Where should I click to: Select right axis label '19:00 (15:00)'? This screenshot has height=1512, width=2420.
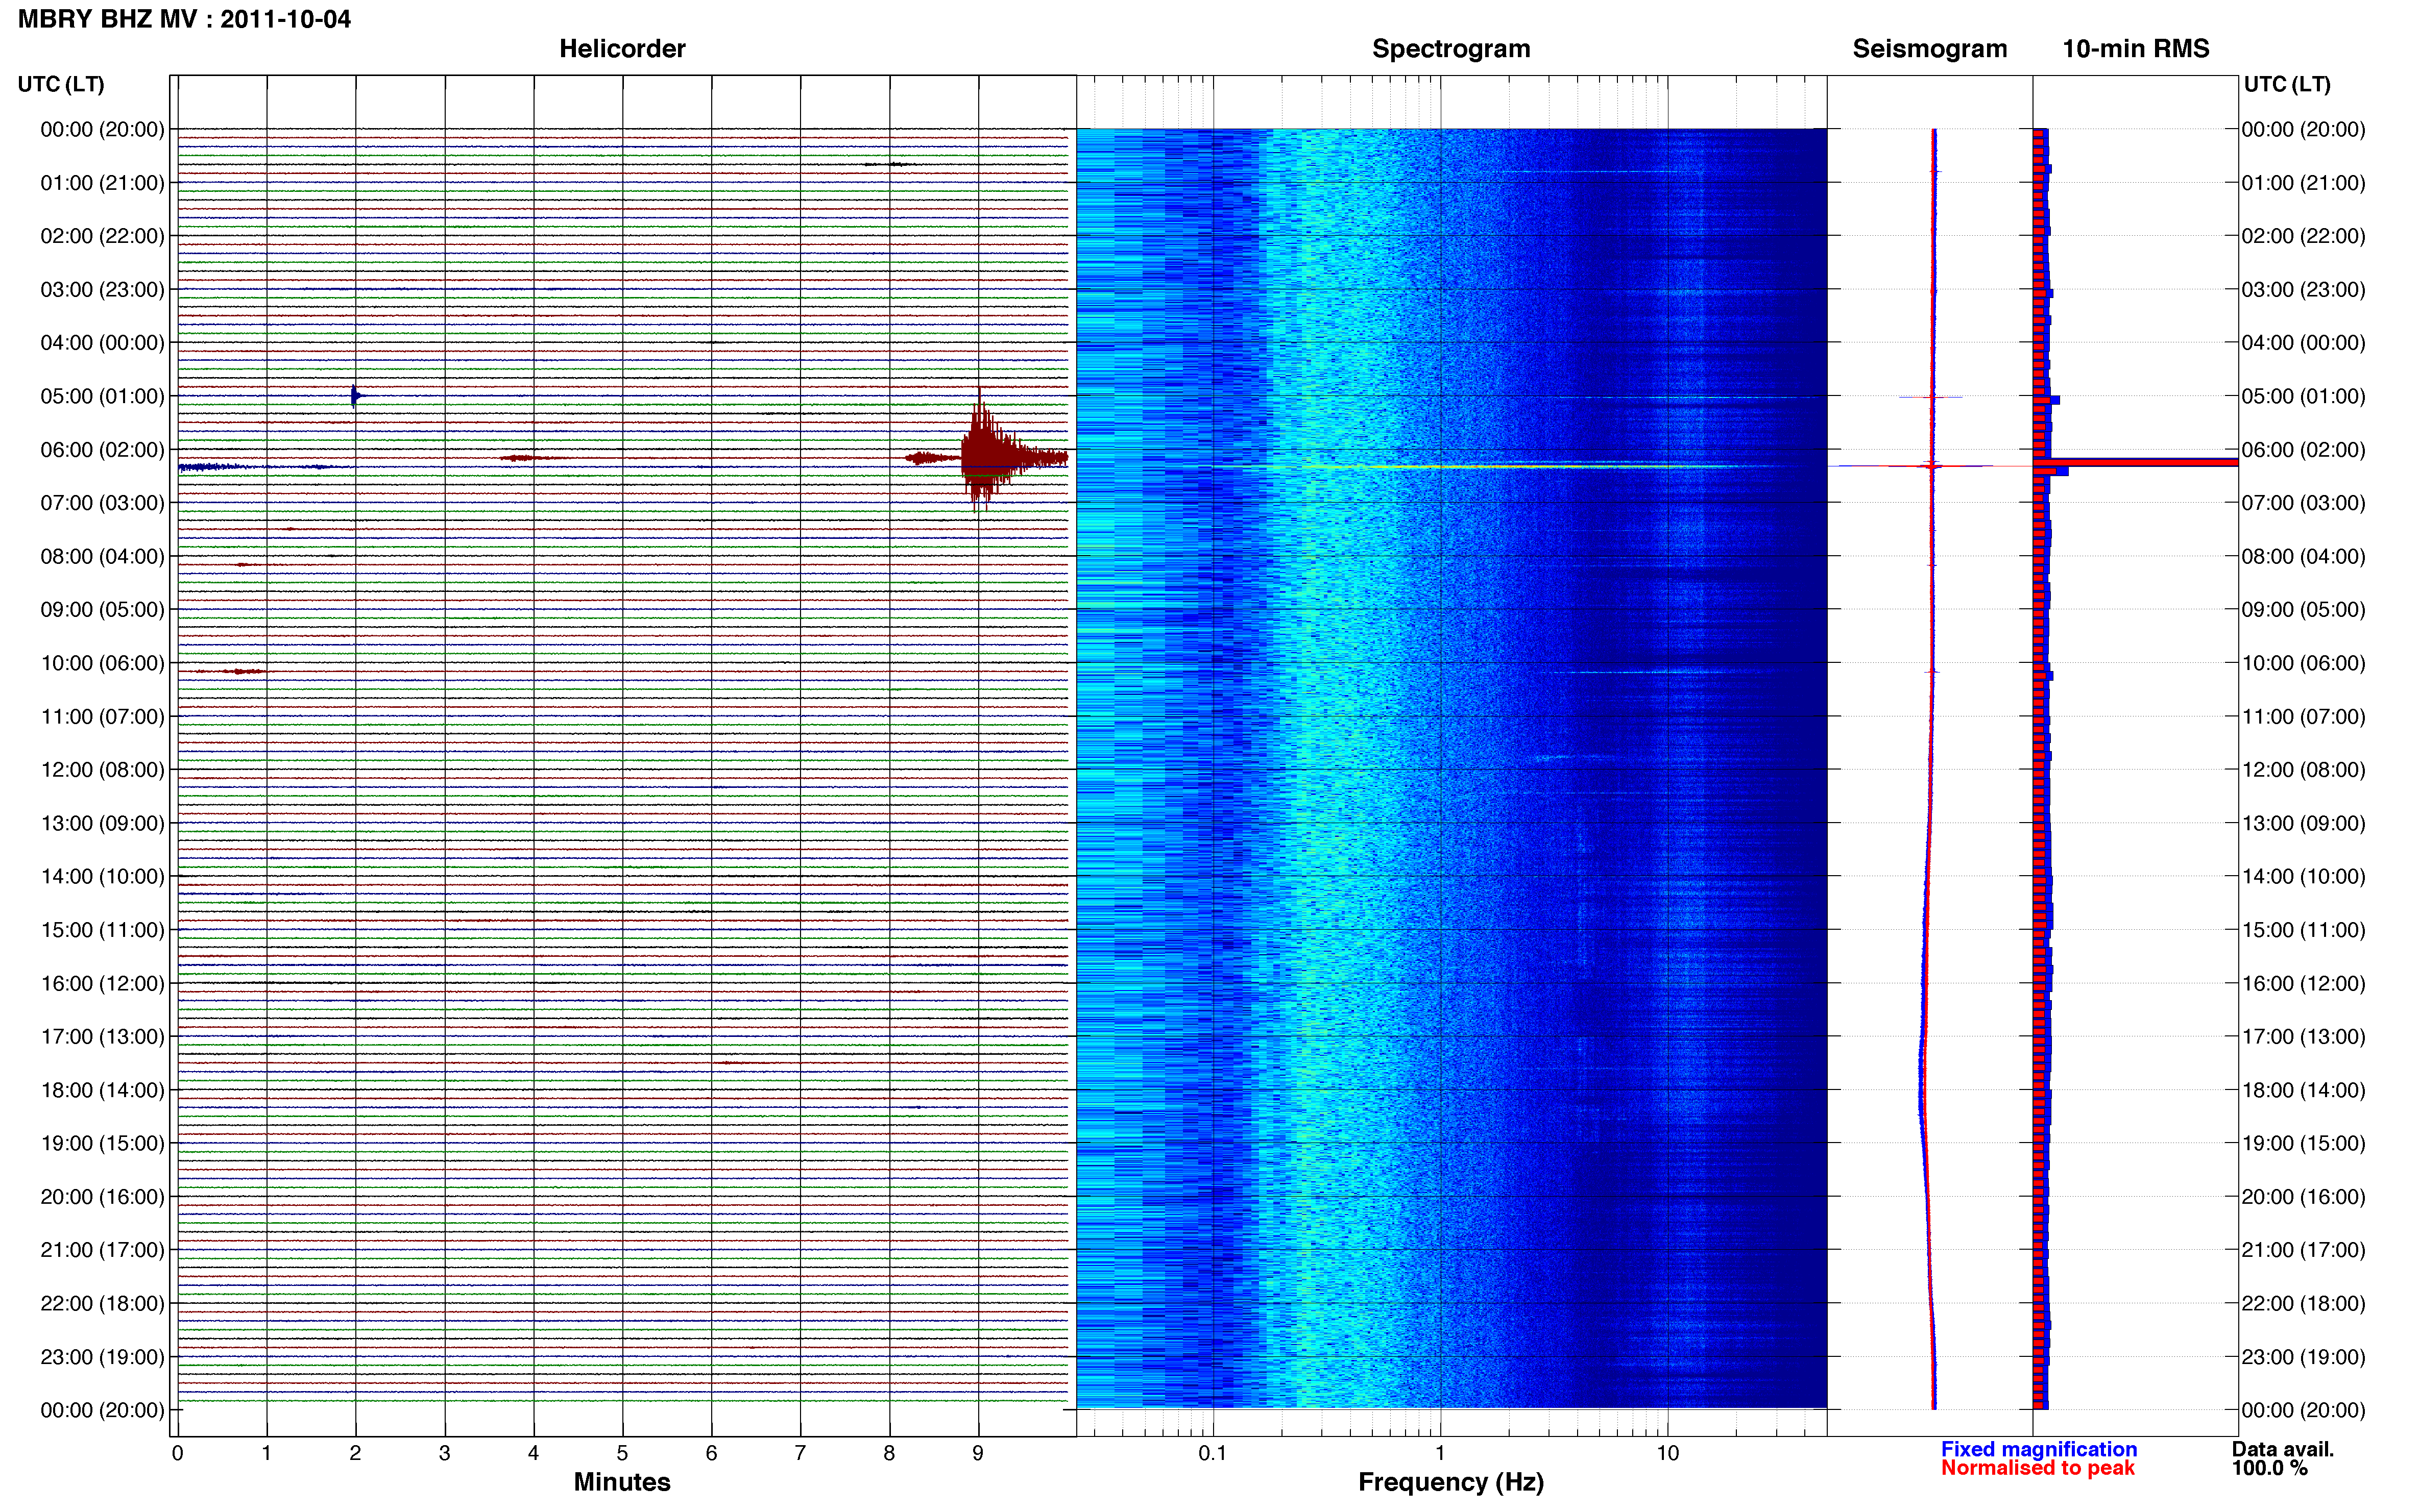[2303, 1143]
